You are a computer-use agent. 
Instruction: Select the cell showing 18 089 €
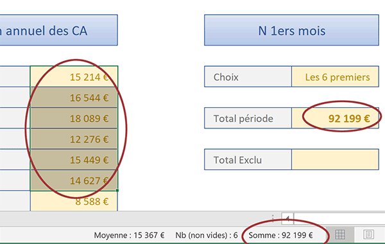(x=74, y=118)
